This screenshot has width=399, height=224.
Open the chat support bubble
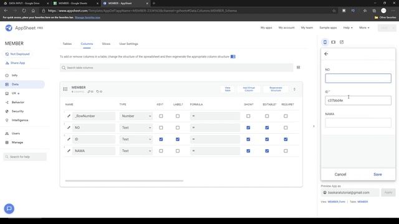[9, 208]
